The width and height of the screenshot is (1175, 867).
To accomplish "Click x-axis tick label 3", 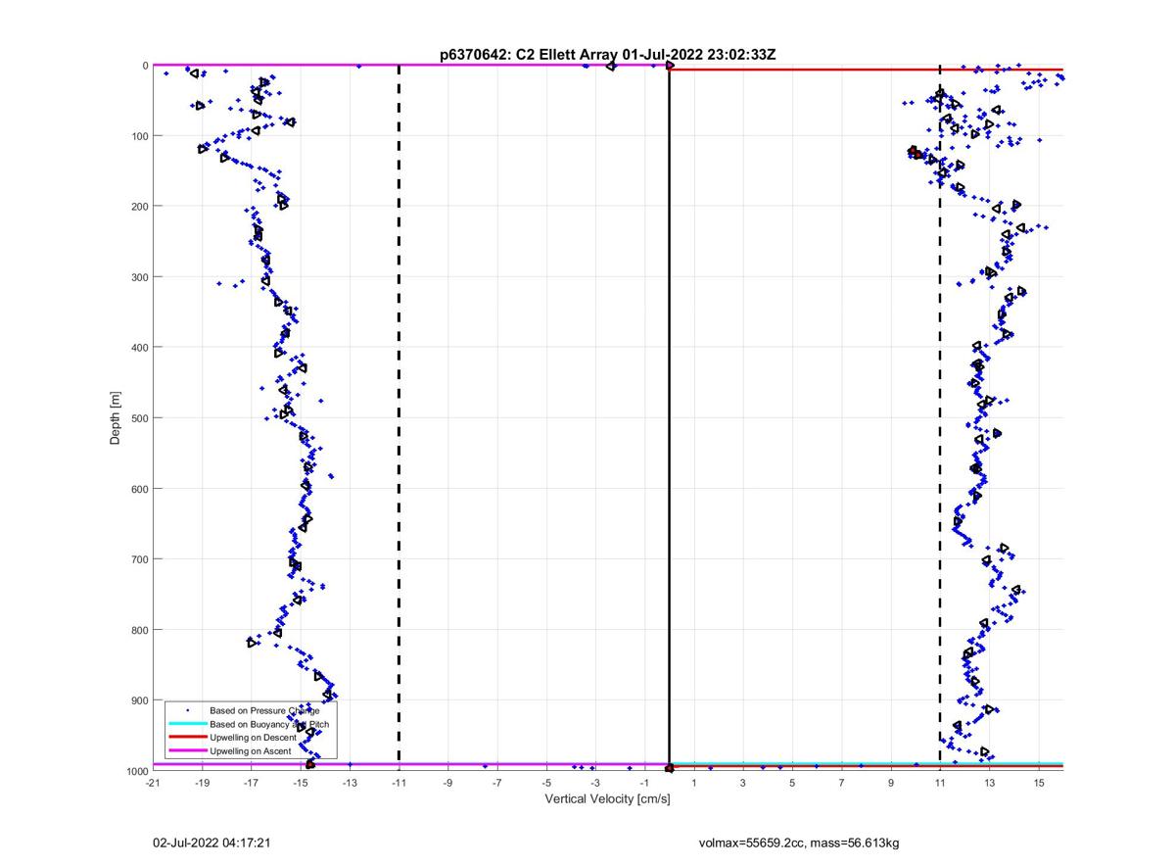I will tap(743, 783).
